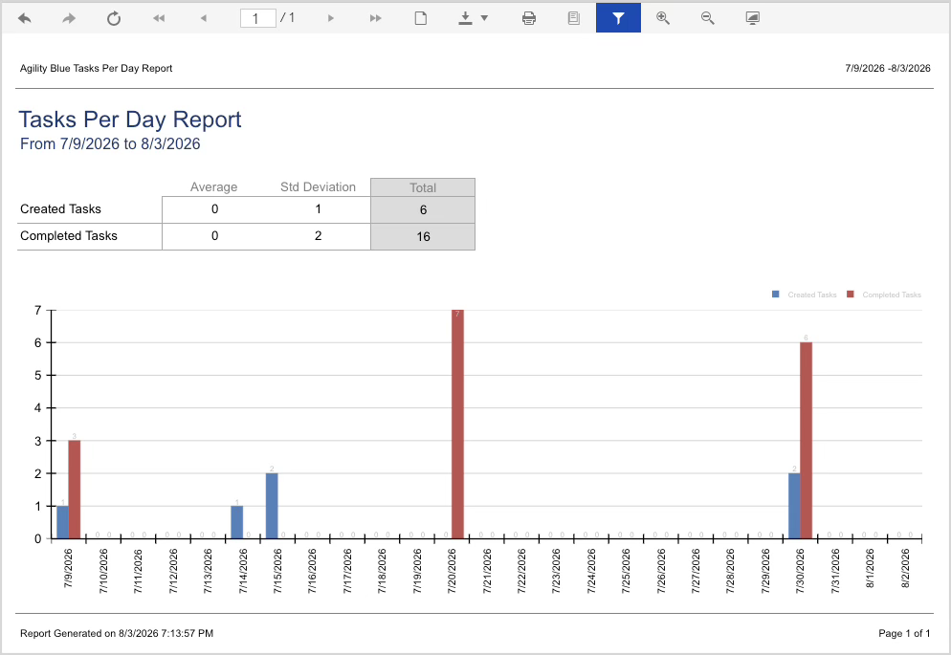Toggle full page display mode
The width and height of the screenshot is (951, 655).
(753, 18)
